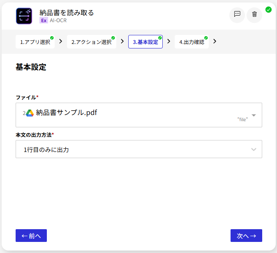Expand the 本文の出力方法 dropdown
Screen dimensions: 277x253
(x=254, y=149)
